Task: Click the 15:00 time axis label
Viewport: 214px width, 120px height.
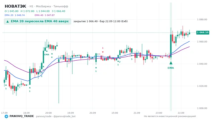Action: 115,113
